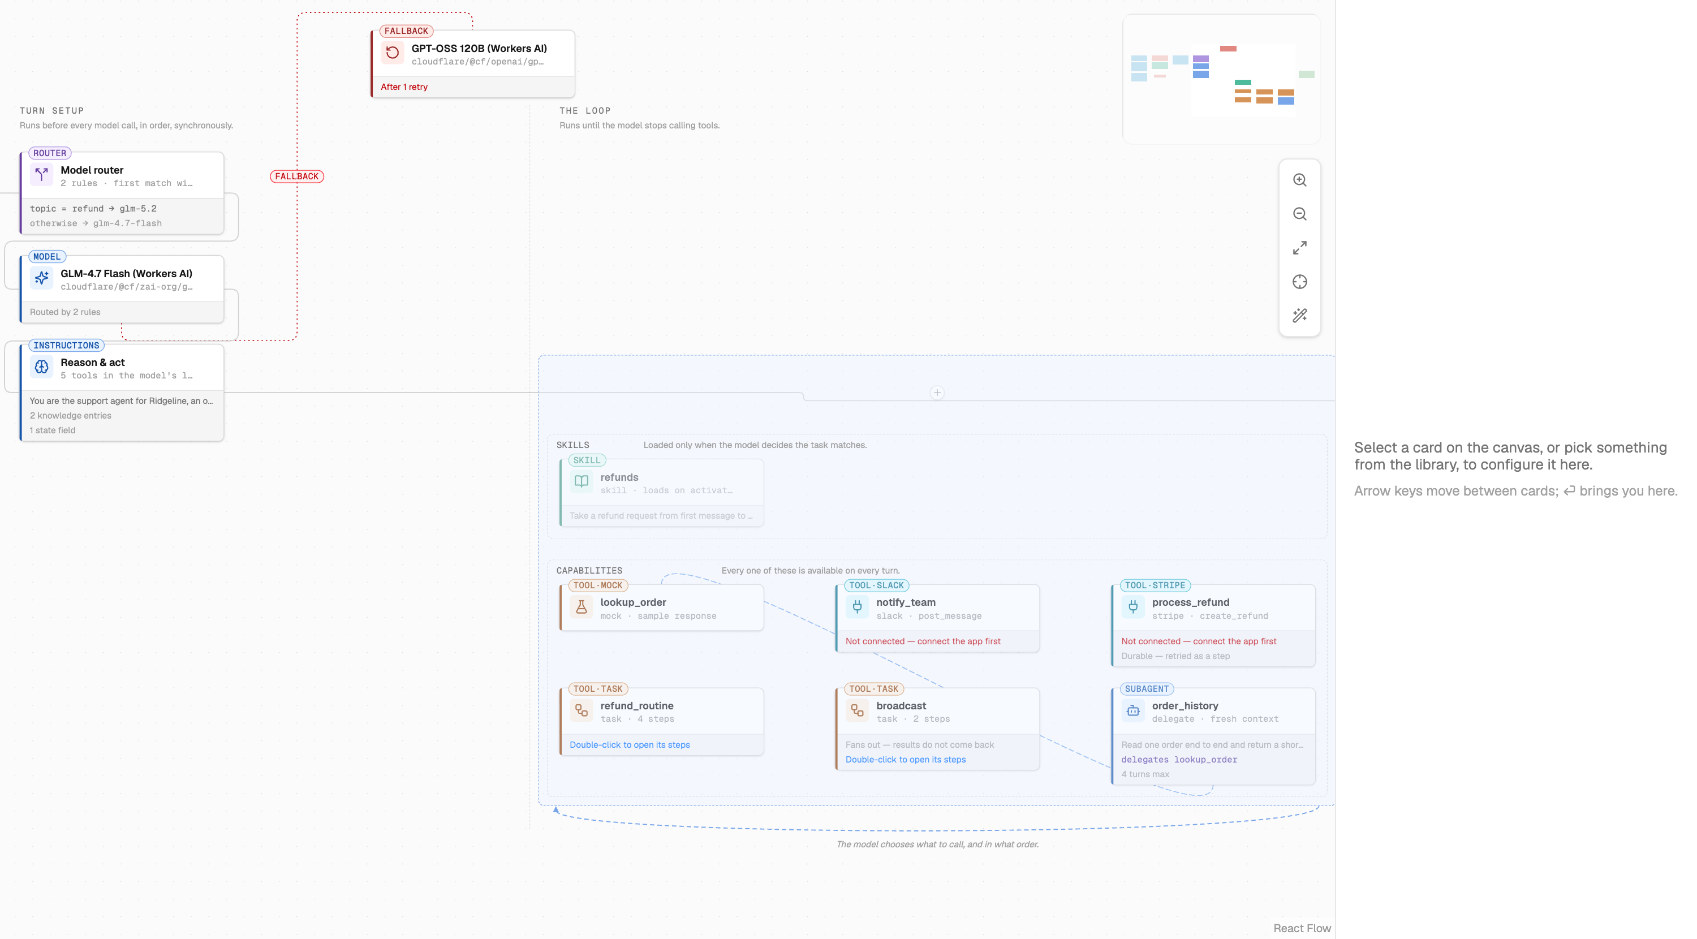Select the refunds skill name
Screen dimensions: 1697x939
click(x=619, y=477)
